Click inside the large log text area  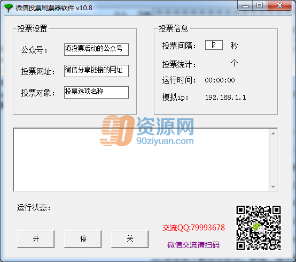coord(142,160)
